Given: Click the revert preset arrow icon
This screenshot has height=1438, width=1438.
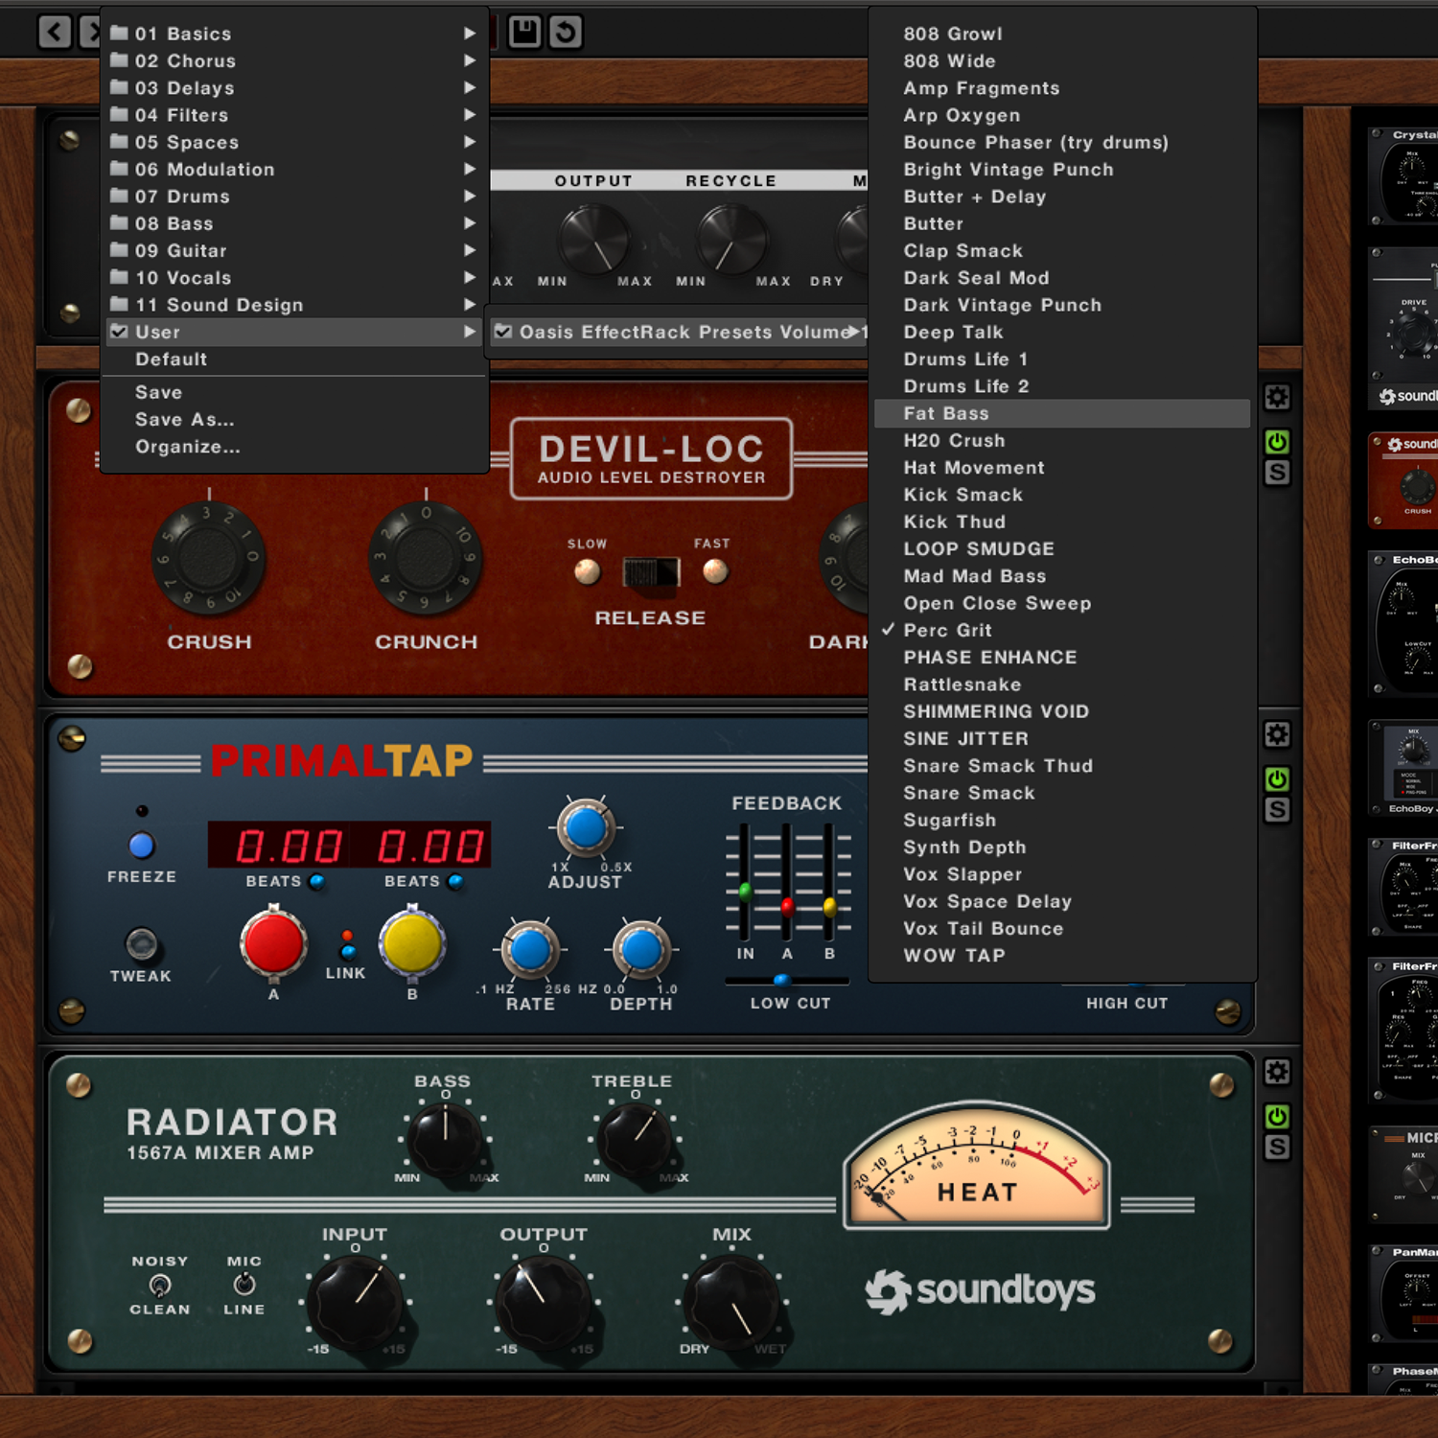Looking at the screenshot, I should [566, 32].
